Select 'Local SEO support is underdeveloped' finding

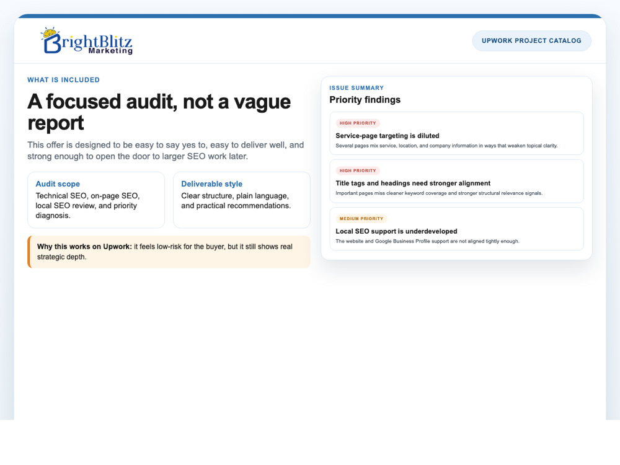[x=397, y=231]
